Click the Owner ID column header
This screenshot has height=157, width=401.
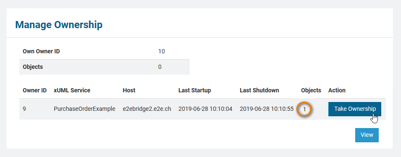coord(34,90)
